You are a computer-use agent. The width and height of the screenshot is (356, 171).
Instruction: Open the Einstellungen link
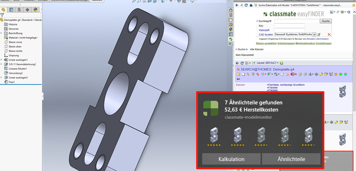(x=324, y=43)
